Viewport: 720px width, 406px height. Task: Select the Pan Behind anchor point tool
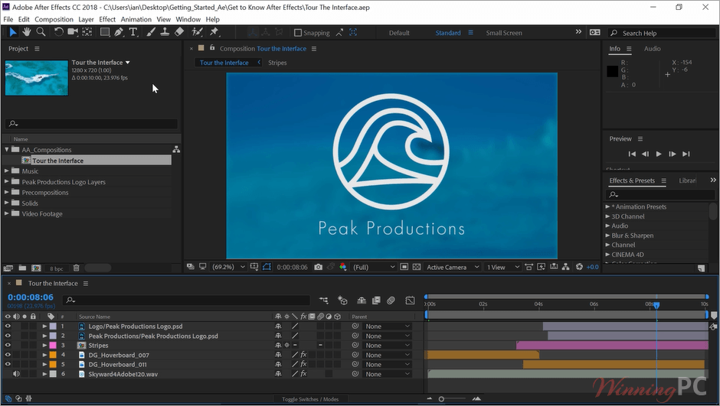coord(87,31)
